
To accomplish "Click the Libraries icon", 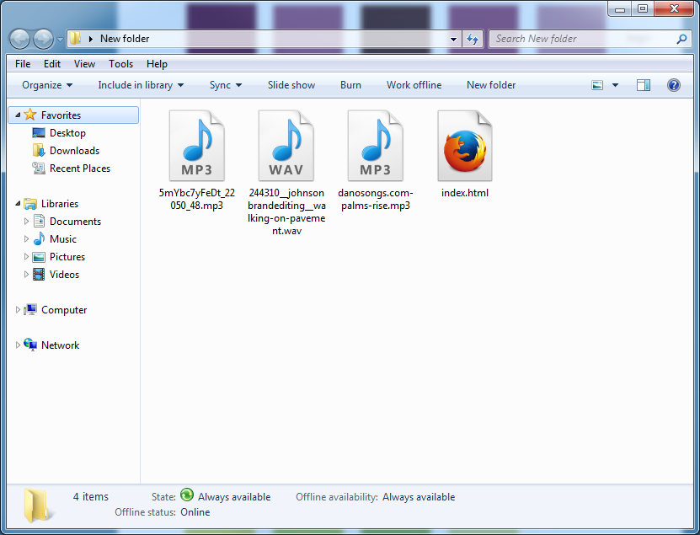I will 30,204.
